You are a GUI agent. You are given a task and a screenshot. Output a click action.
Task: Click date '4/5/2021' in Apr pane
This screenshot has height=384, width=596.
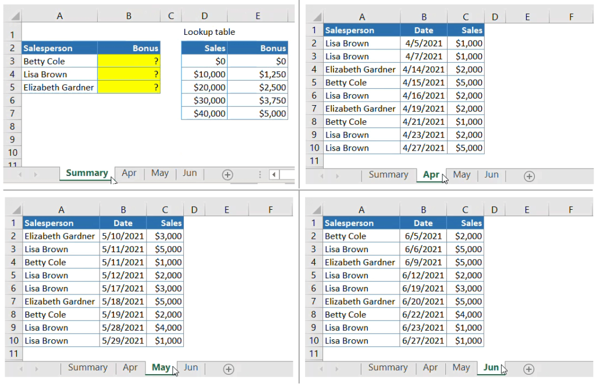click(x=424, y=43)
